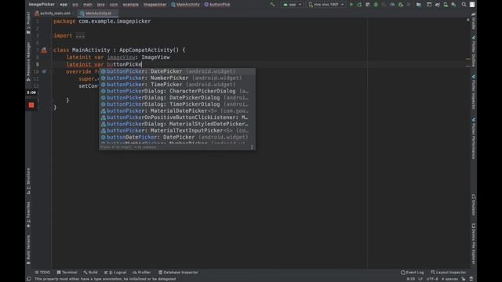This screenshot has width=502, height=282.
Task: Open the Project tool window tab
Action: tap(28, 23)
